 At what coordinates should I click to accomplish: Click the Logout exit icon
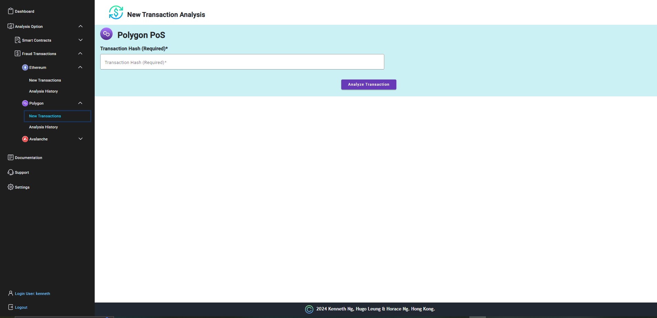(x=11, y=307)
